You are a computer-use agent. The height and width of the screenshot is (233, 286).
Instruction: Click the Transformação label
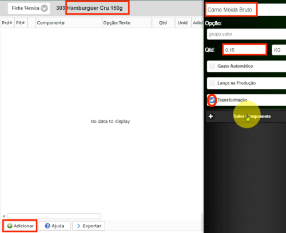click(x=232, y=100)
